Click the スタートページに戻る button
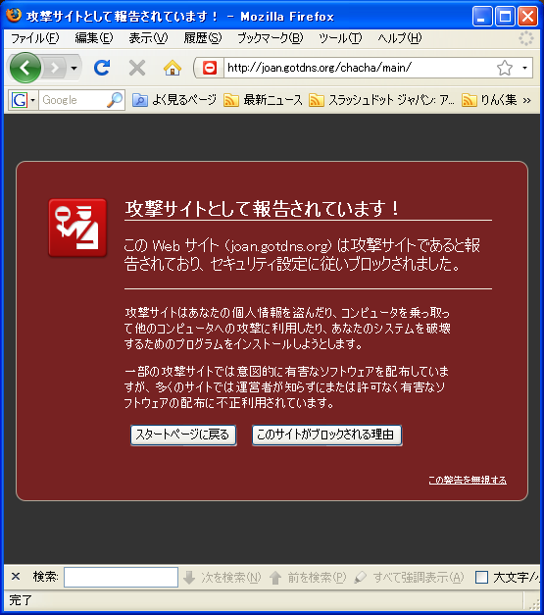Viewport: 544px width, 615px height. pos(183,435)
